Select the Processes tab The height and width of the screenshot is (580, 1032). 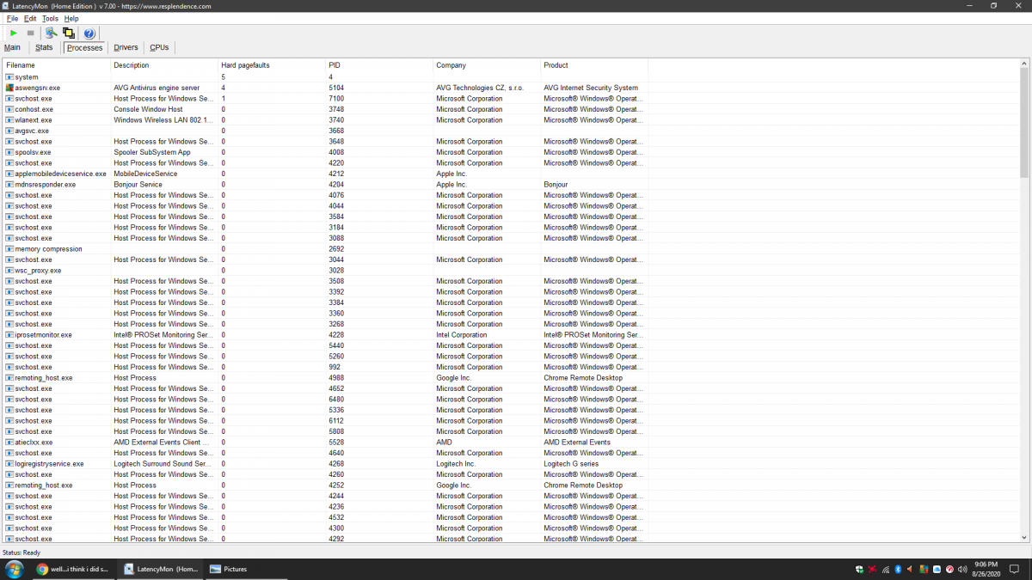point(84,47)
